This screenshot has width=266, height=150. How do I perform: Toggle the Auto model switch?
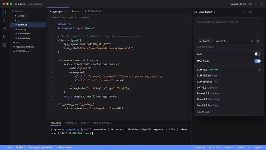257,54
